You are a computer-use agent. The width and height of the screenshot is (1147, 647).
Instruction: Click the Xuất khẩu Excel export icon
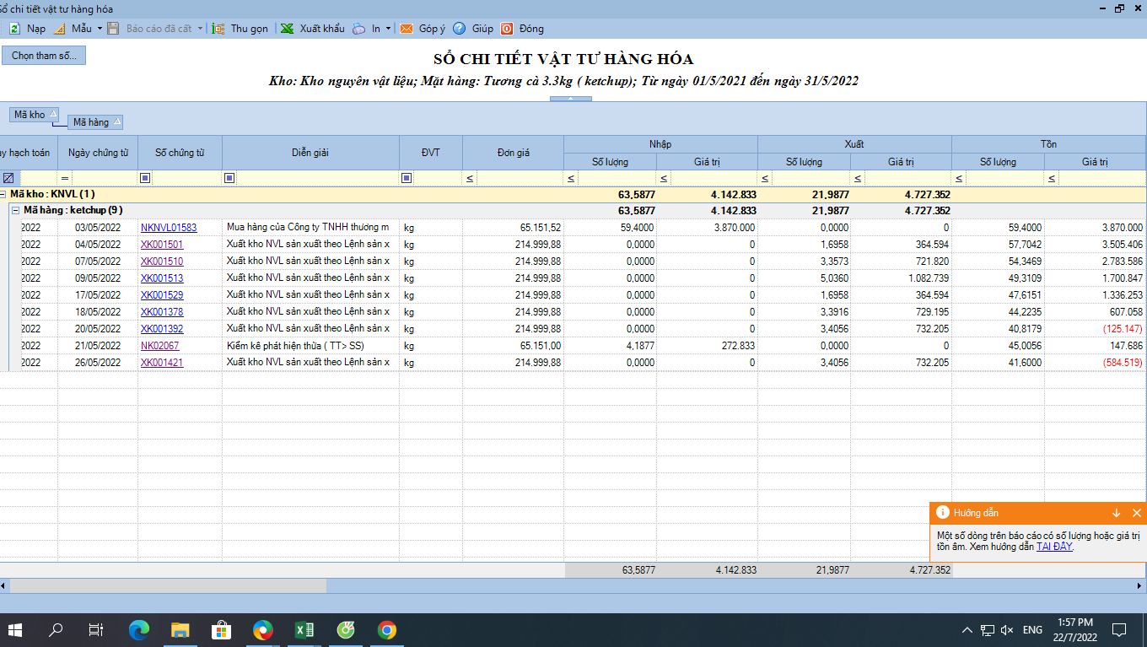click(288, 29)
